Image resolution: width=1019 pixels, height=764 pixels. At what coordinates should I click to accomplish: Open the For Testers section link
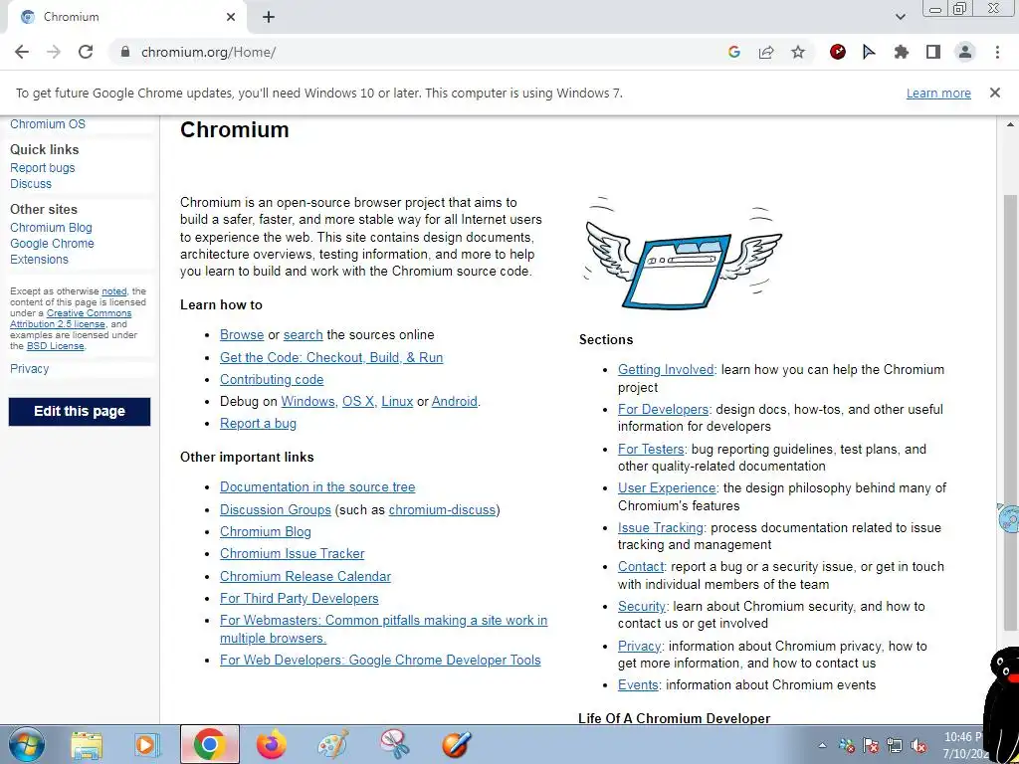pos(651,449)
